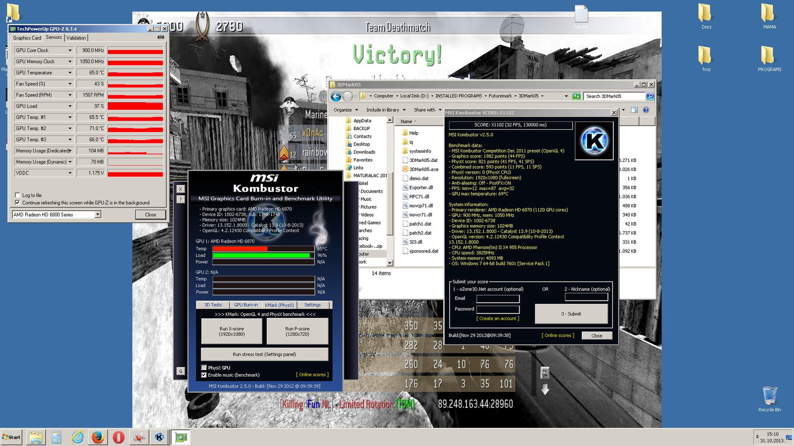Launch Firefox from the taskbar
This screenshot has height=446, width=794.
(98, 437)
